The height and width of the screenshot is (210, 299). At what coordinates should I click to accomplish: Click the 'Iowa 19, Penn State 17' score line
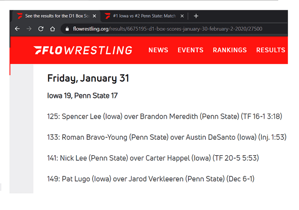[82, 96]
